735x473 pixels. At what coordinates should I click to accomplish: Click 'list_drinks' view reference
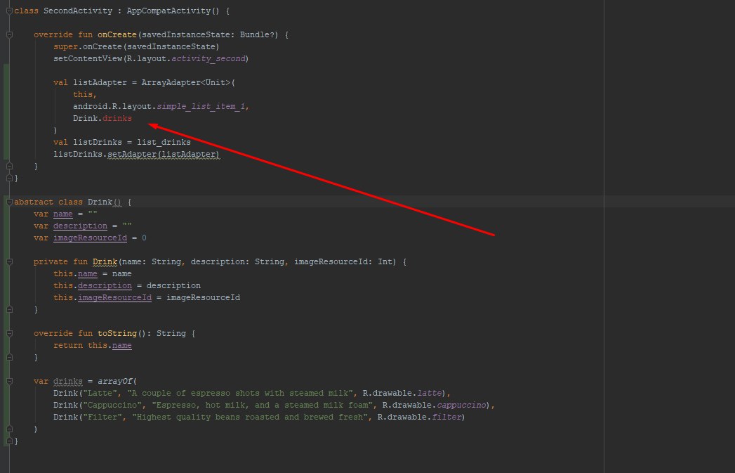click(x=164, y=142)
